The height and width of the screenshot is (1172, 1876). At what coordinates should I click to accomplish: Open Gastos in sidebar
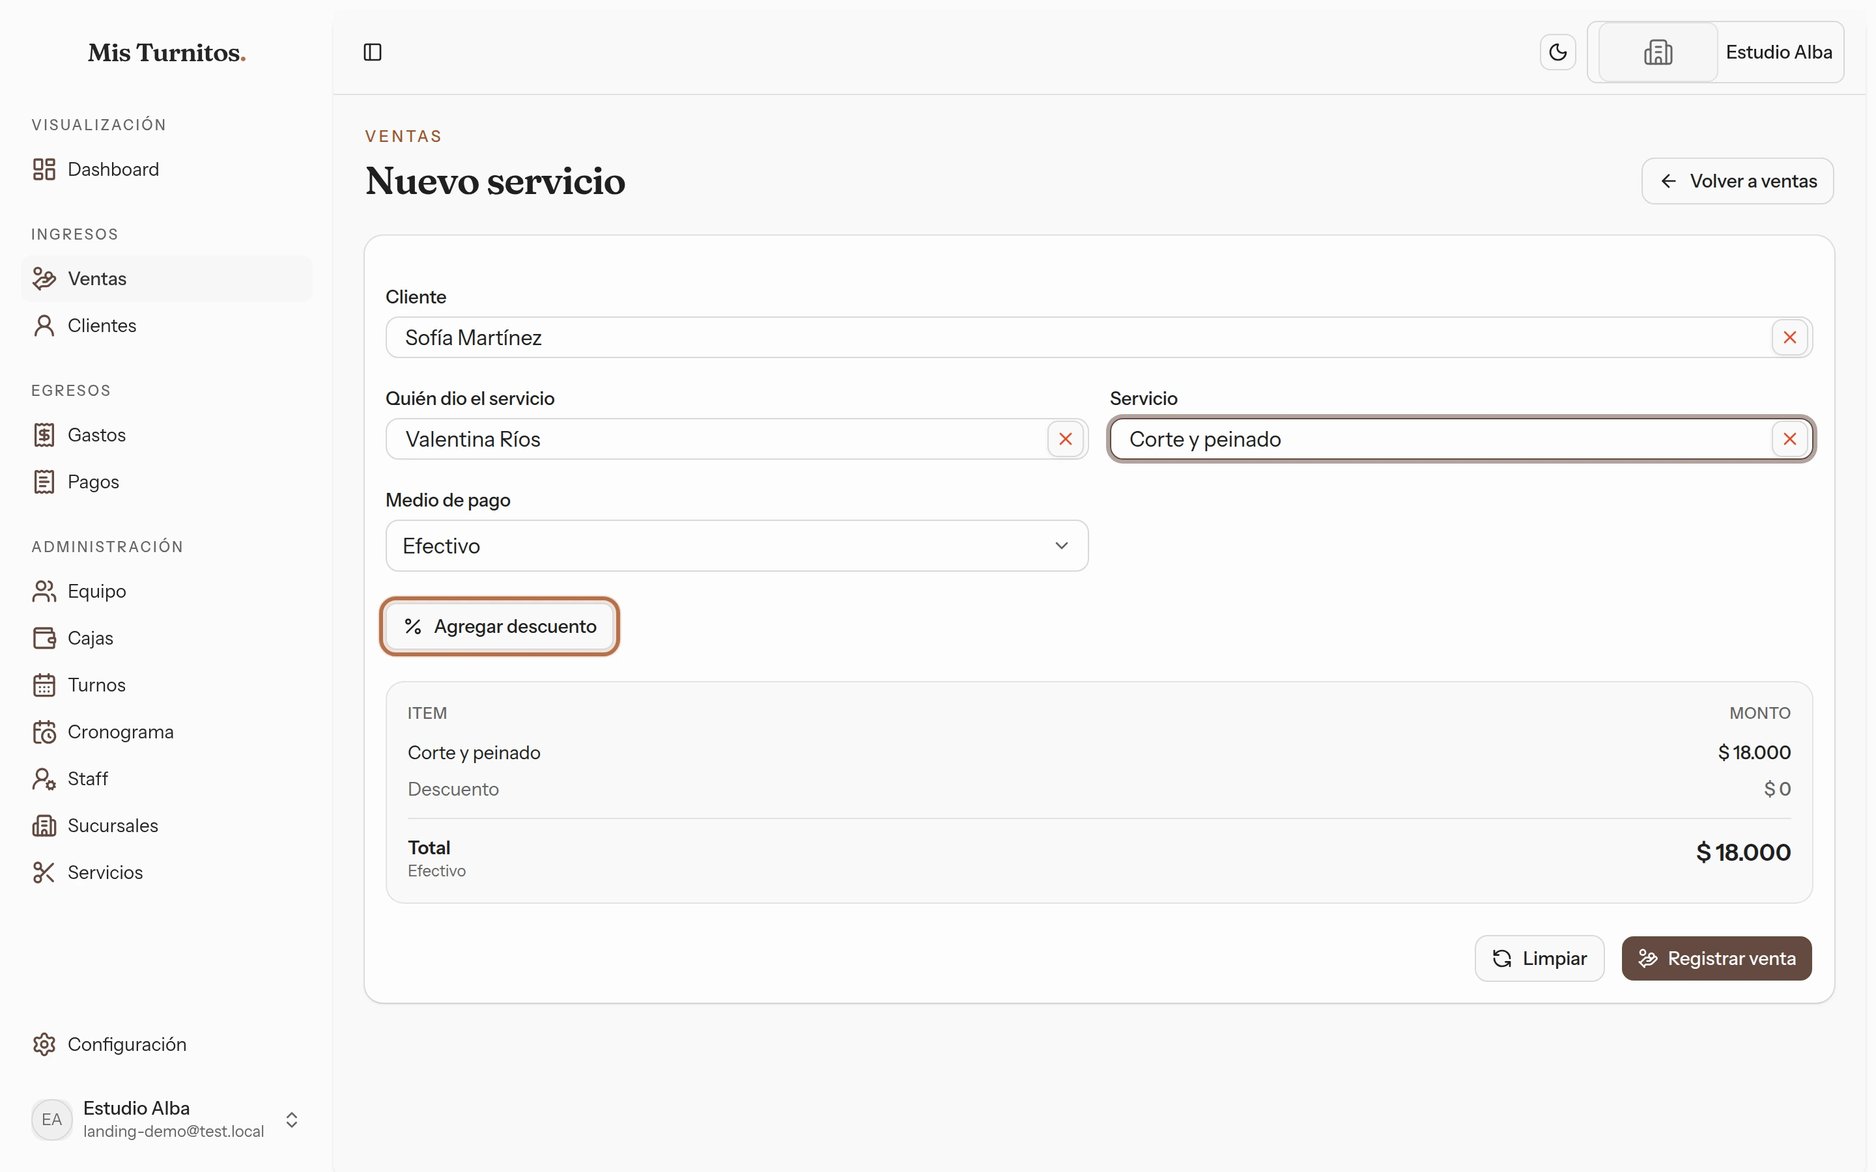click(167, 435)
